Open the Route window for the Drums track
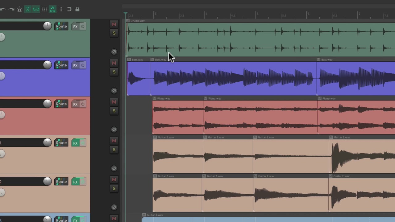The width and height of the screenshot is (395, 222). coord(61,27)
